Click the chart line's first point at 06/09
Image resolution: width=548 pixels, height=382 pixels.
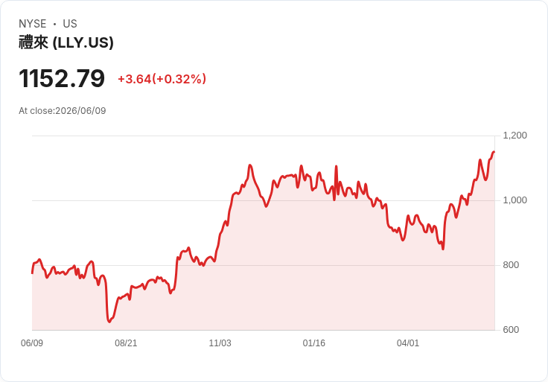[33, 273]
